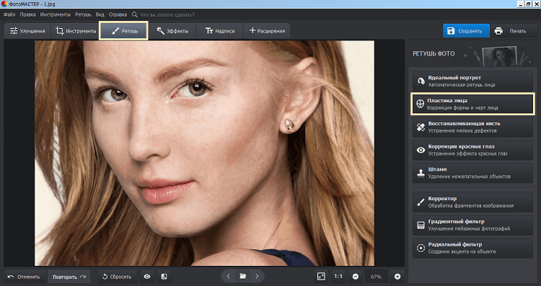Click the Сбросить reset button

(117, 277)
